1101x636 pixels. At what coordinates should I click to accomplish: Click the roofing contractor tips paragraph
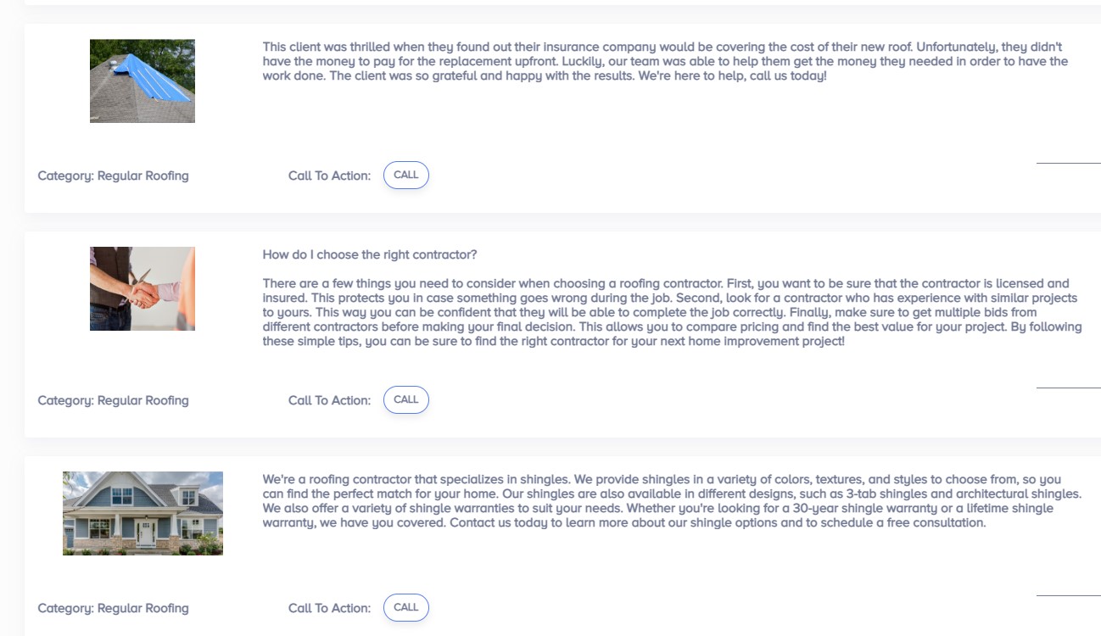coord(670,312)
